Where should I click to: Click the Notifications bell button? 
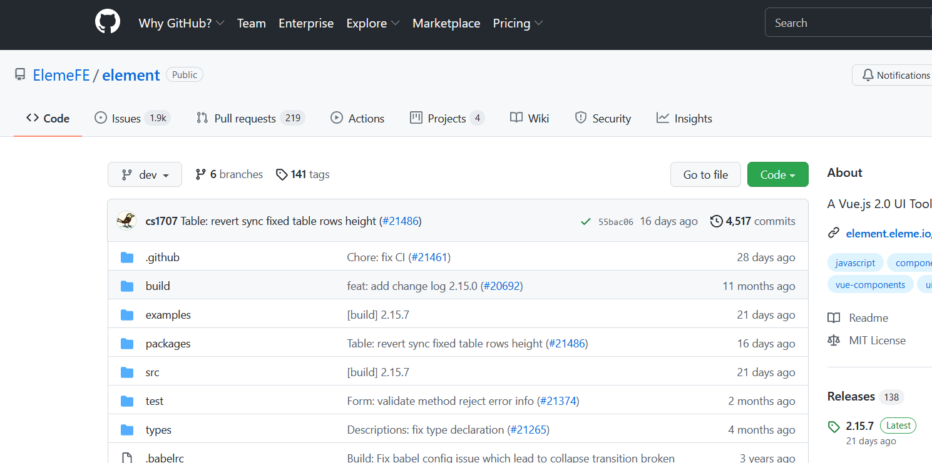point(892,75)
